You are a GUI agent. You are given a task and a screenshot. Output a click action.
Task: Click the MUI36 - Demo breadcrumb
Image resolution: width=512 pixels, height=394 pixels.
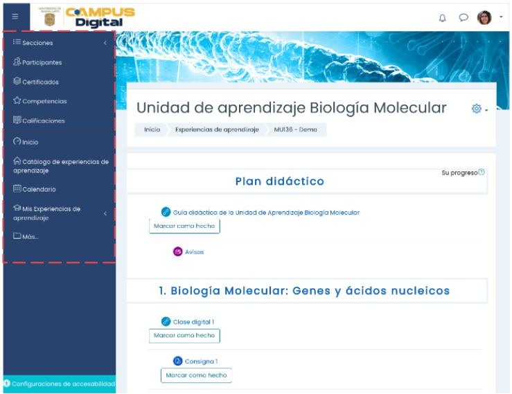[296, 129]
